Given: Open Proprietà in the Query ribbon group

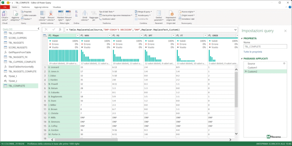Looking at the screenshot, I should pyautogui.click(x=26, y=12).
